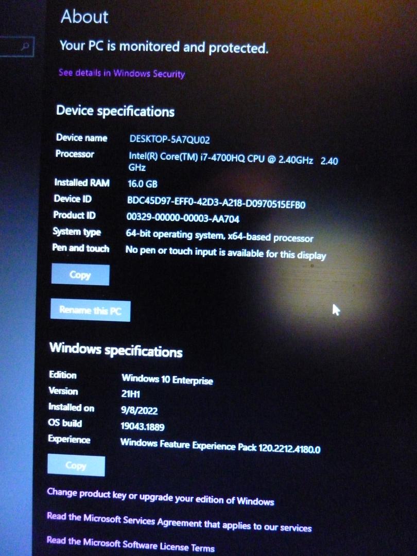The height and width of the screenshot is (556, 417).
Task: Select version value 21H1
Action: [130, 394]
